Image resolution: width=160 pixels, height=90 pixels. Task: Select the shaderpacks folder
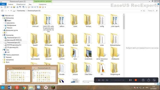point(115,53)
